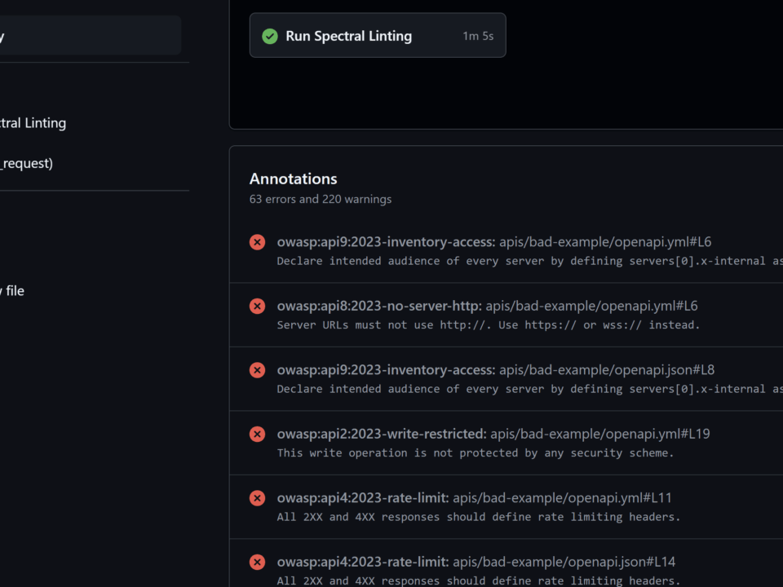Open the write-restricted annotation for openapi.yml#L19
This screenshot has height=587, width=783.
tap(493, 434)
